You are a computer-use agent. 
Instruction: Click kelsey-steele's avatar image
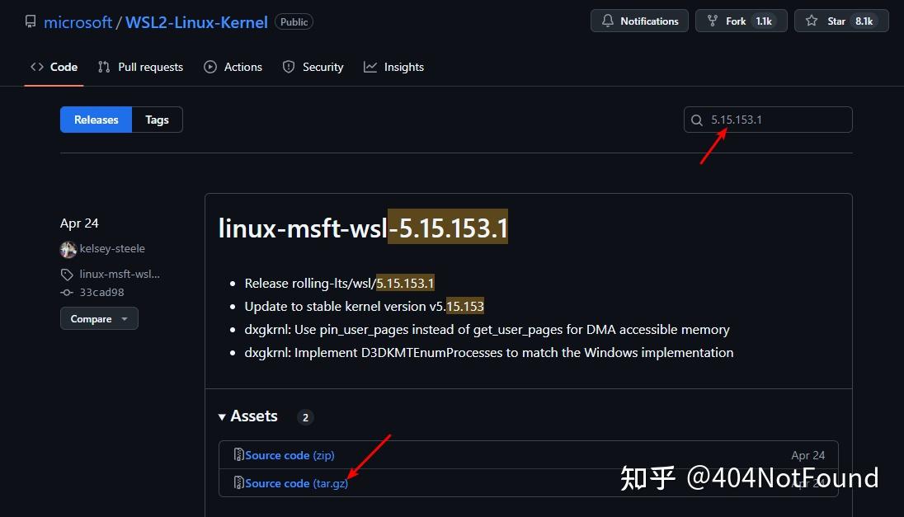(68, 249)
